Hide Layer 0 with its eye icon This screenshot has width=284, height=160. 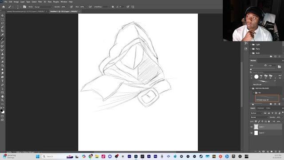[252, 133]
